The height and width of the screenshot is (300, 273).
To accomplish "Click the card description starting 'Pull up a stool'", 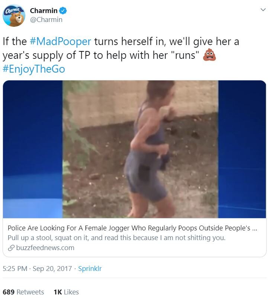I will pyautogui.click(x=117, y=238).
